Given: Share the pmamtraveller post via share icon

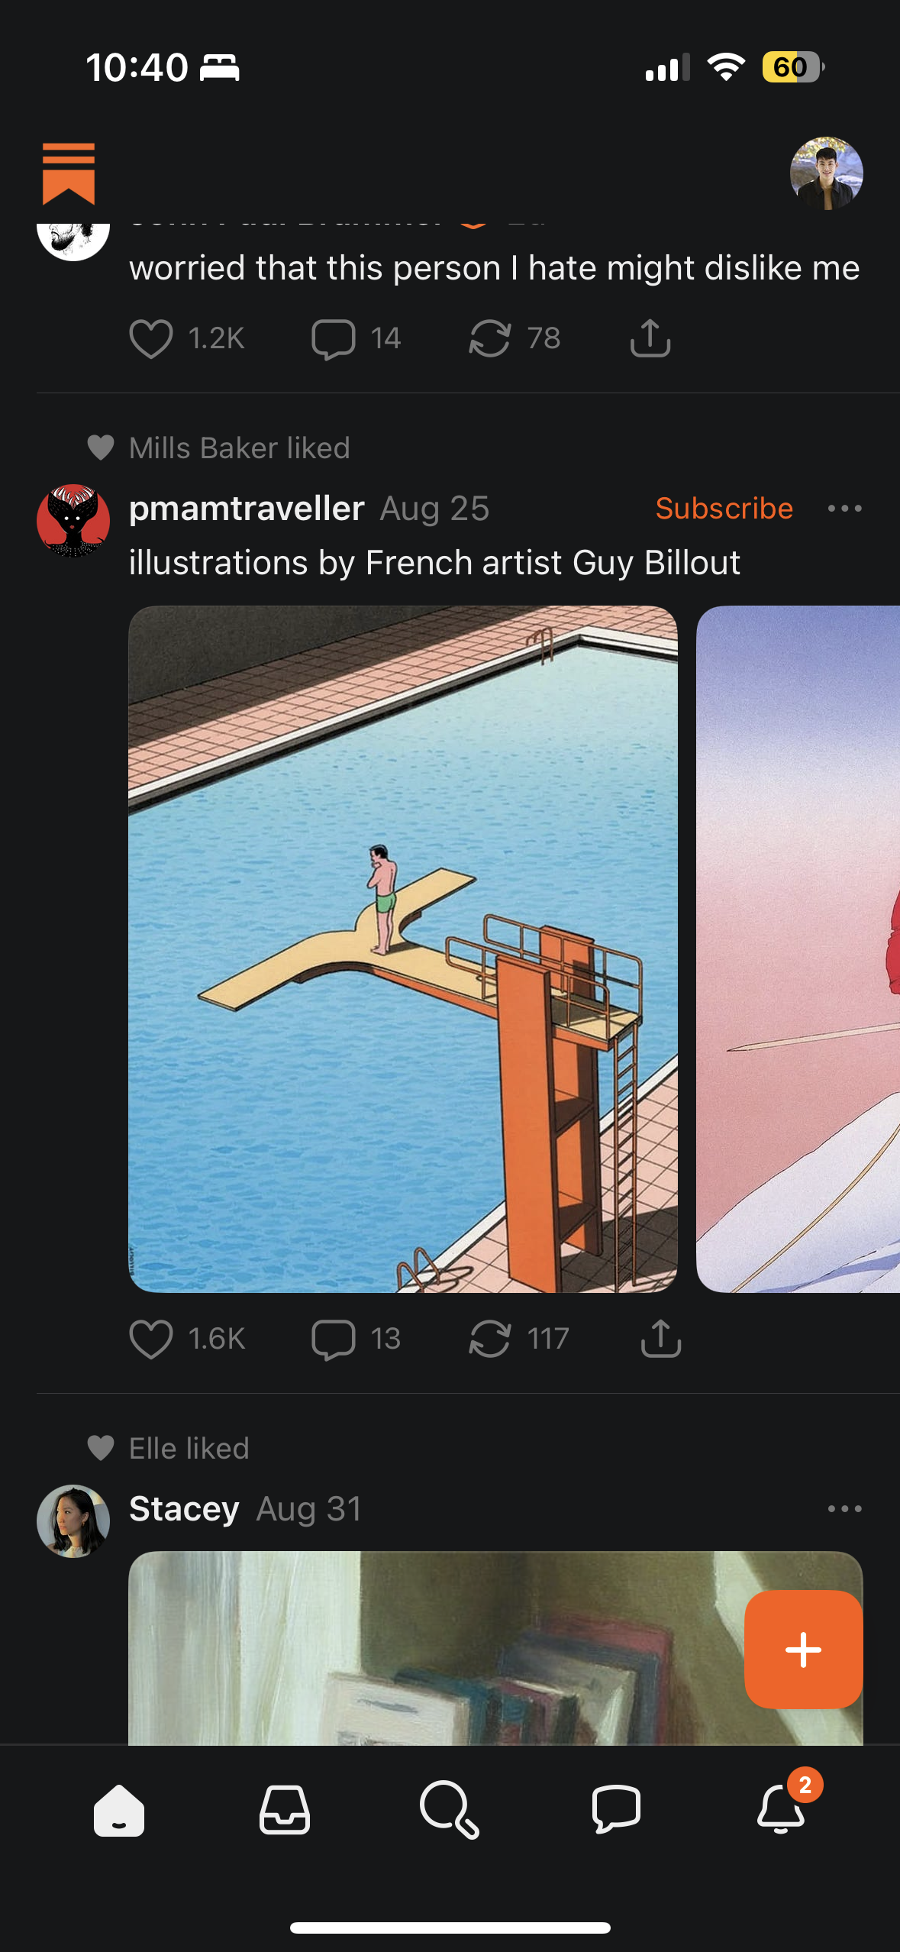Looking at the screenshot, I should coord(661,1338).
